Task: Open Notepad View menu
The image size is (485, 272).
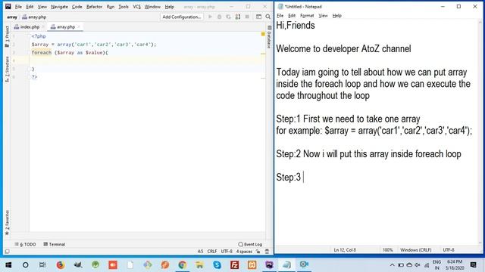Action: tap(323, 15)
